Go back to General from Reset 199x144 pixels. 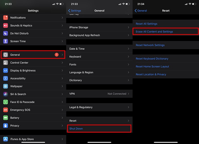(x=141, y=11)
